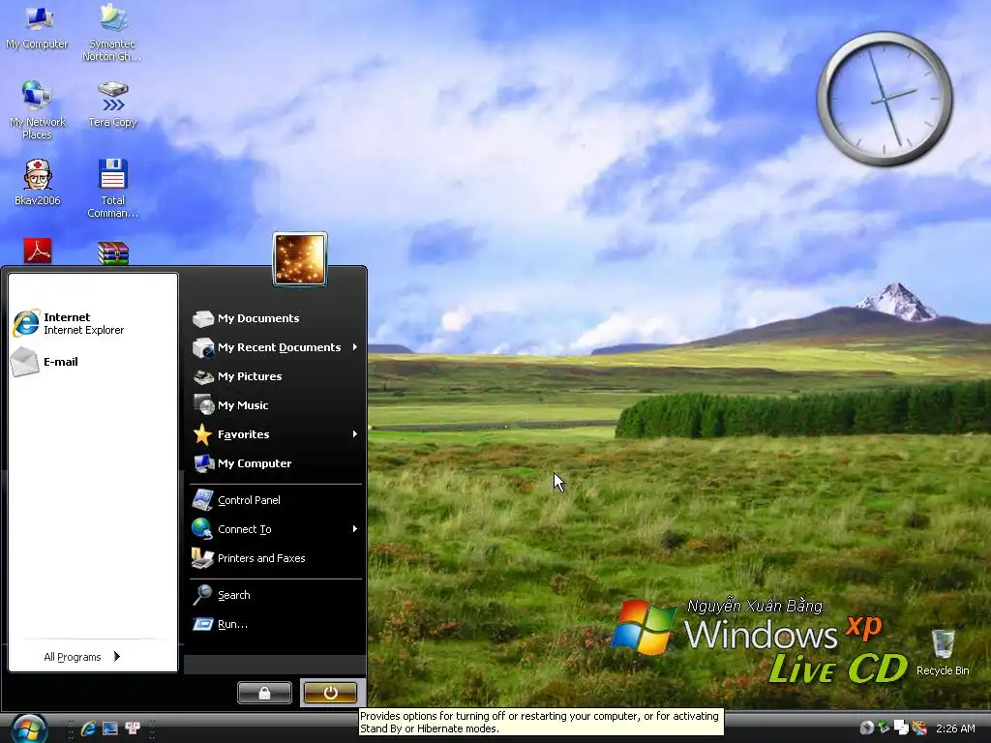
Task: Open My Documents in the Start menu
Action: point(276,318)
